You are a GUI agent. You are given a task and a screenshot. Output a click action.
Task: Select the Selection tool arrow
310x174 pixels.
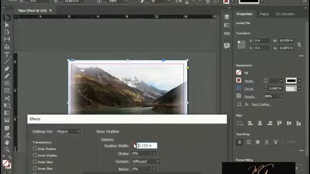pyautogui.click(x=7, y=18)
